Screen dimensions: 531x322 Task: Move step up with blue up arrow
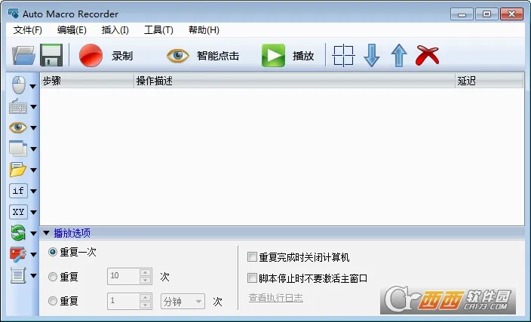(x=399, y=55)
